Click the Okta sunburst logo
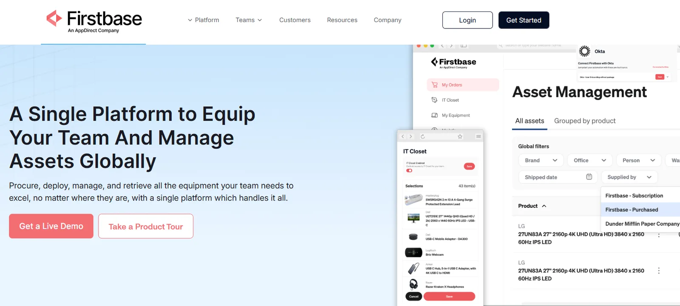The height and width of the screenshot is (306, 680). pos(585,51)
